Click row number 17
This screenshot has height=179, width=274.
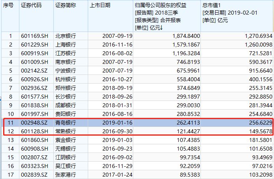click(x=11, y=175)
